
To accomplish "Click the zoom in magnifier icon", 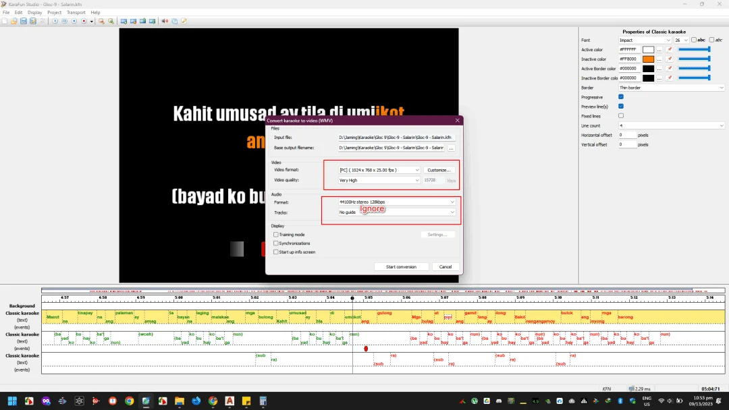I will pyautogui.click(x=111, y=21).
